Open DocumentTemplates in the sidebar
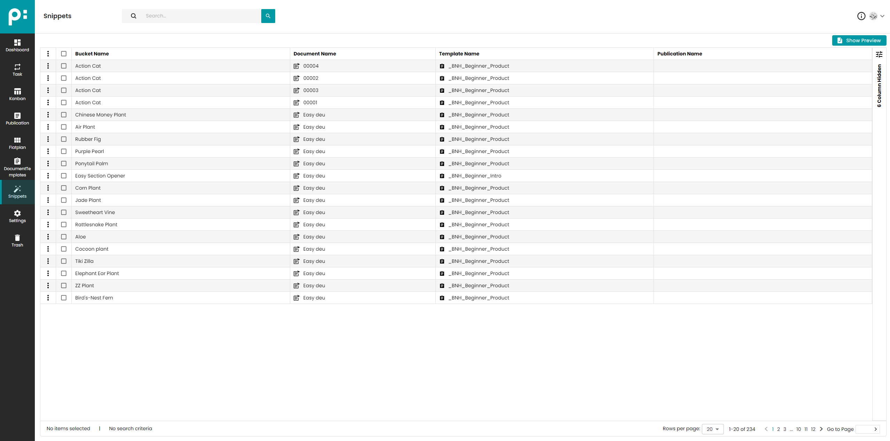 17,167
